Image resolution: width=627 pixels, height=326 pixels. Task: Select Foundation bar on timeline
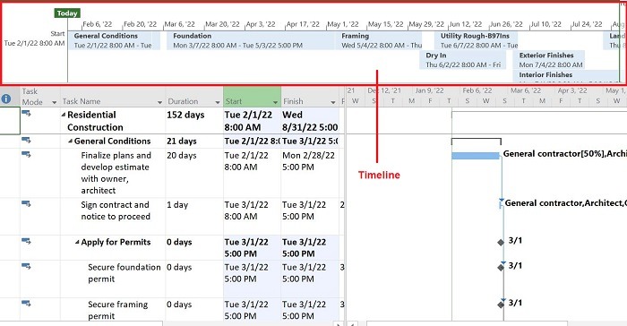coord(251,40)
